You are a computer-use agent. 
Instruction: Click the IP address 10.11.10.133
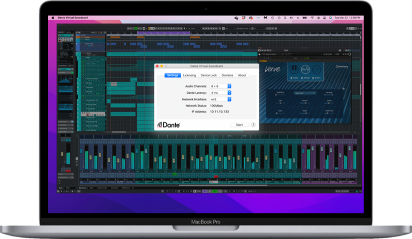click(x=219, y=111)
